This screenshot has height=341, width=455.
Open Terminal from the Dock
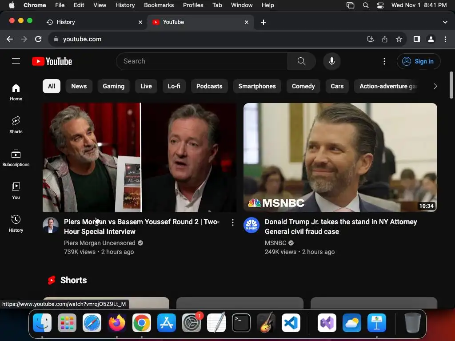tap(241, 323)
